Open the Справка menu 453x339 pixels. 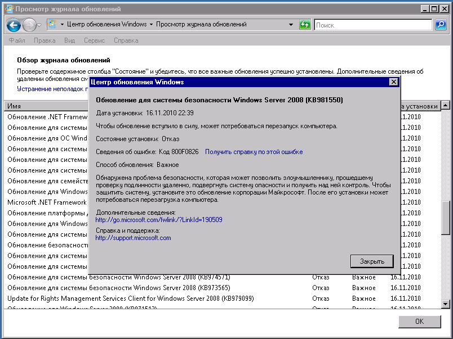[x=126, y=40]
